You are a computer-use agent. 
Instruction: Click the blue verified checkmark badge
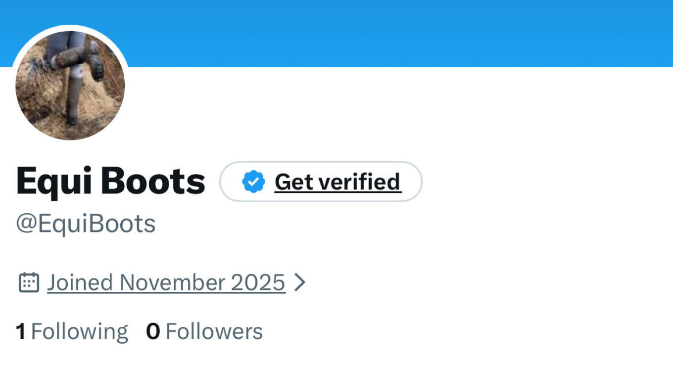coord(253,182)
